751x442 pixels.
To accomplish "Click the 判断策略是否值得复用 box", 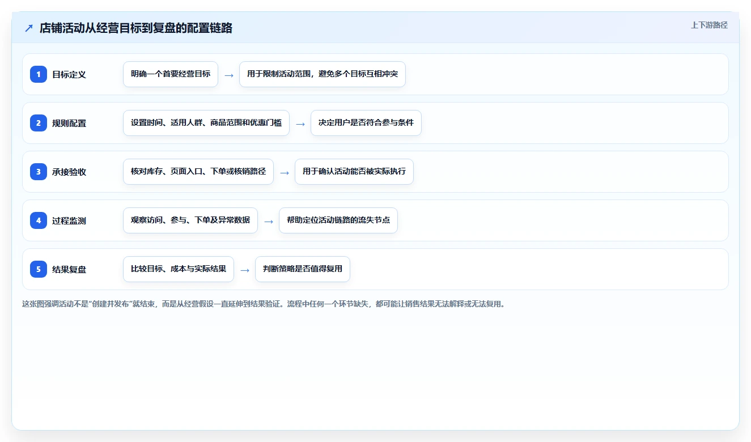I will coord(303,269).
